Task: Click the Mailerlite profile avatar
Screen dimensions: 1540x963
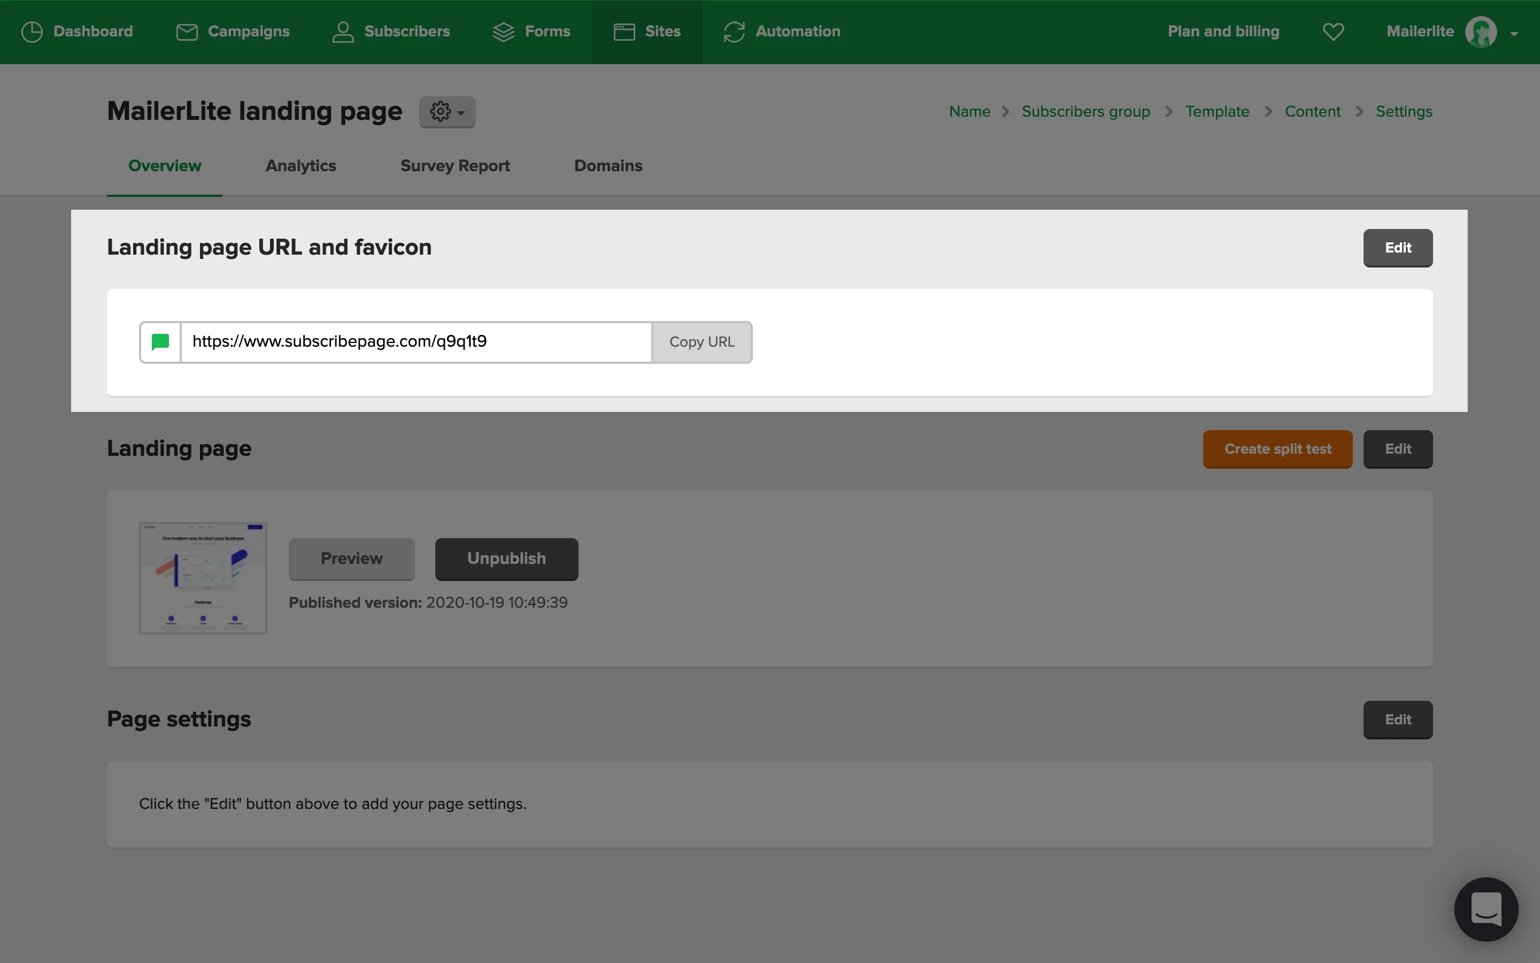Action: pyautogui.click(x=1481, y=32)
